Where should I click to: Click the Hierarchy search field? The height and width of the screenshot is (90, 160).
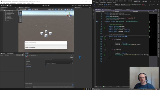click(x=10, y=9)
